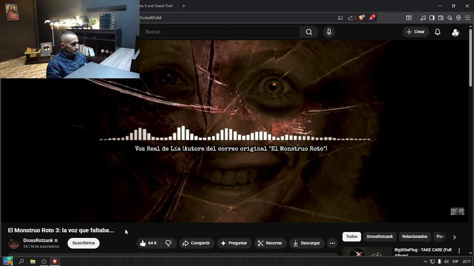Focus the Buscar search field
Viewport: 474px width, 266px height.
tap(220, 32)
